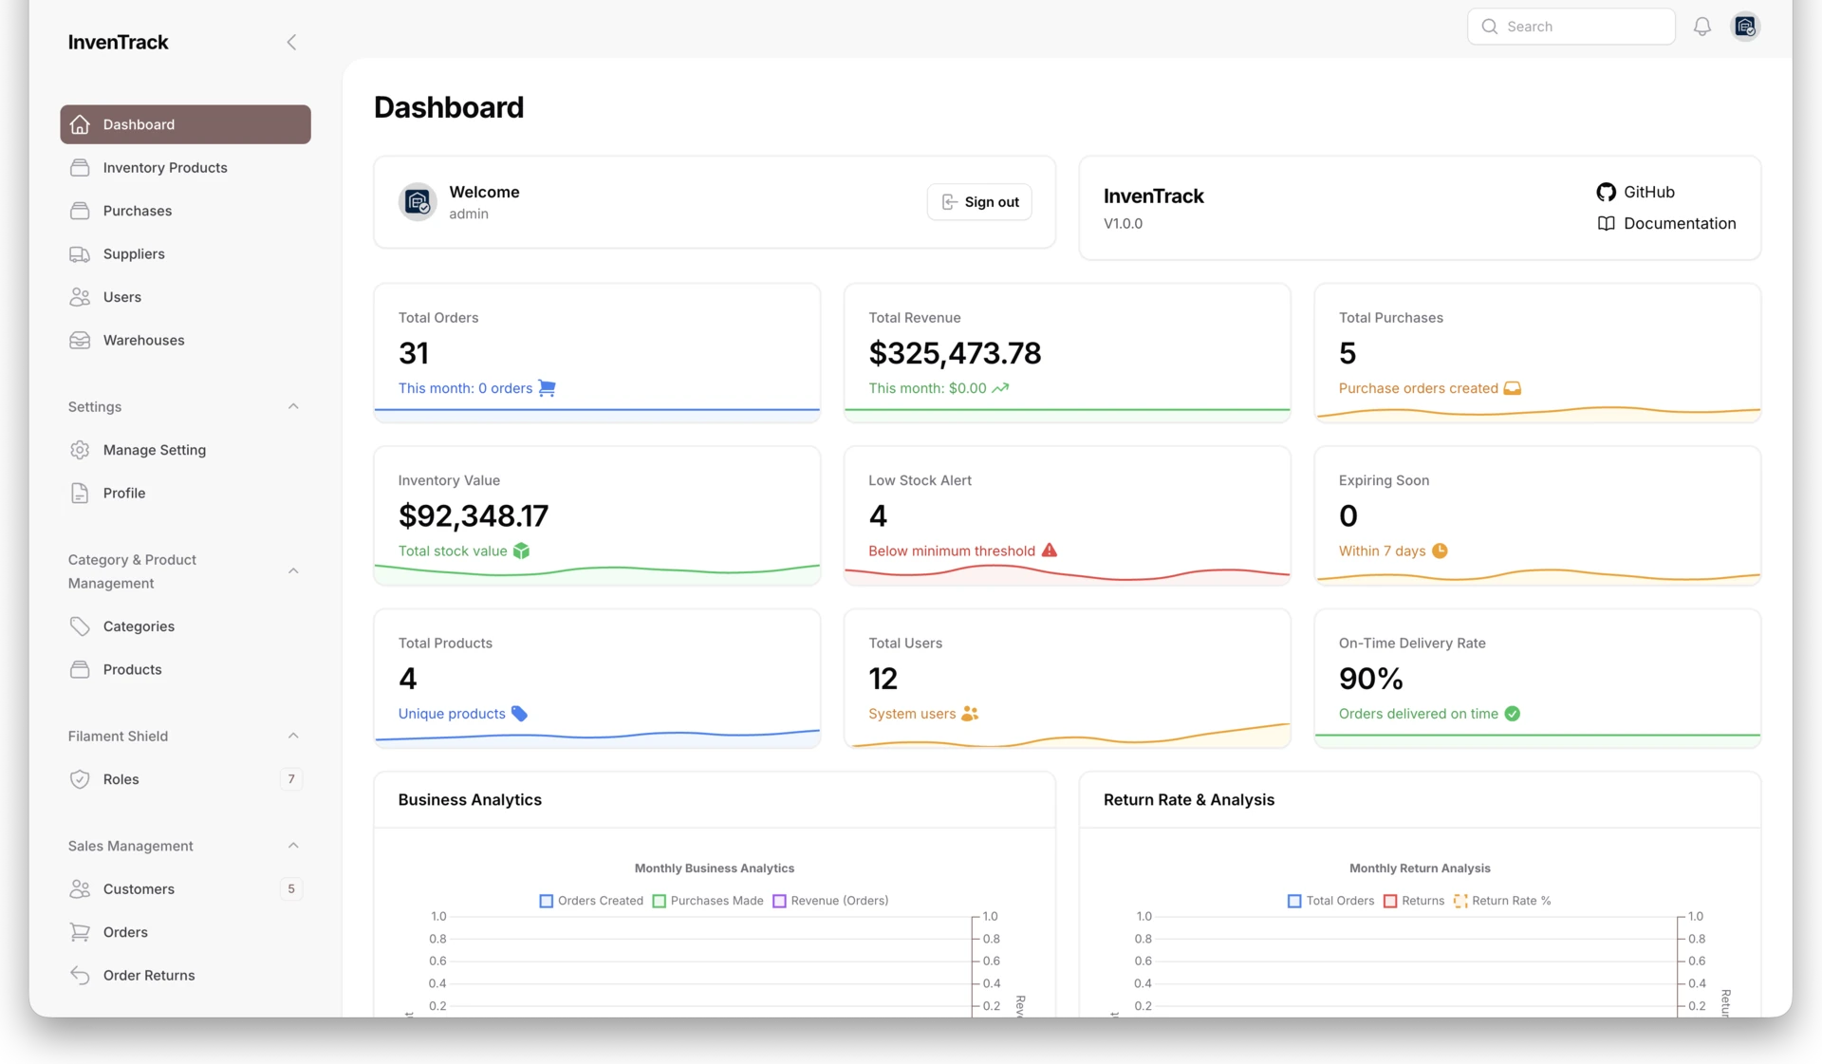
Task: Collapse the Filament Shield section
Action: [293, 736]
